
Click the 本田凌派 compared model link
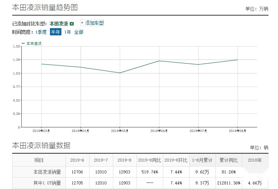tap(59, 24)
